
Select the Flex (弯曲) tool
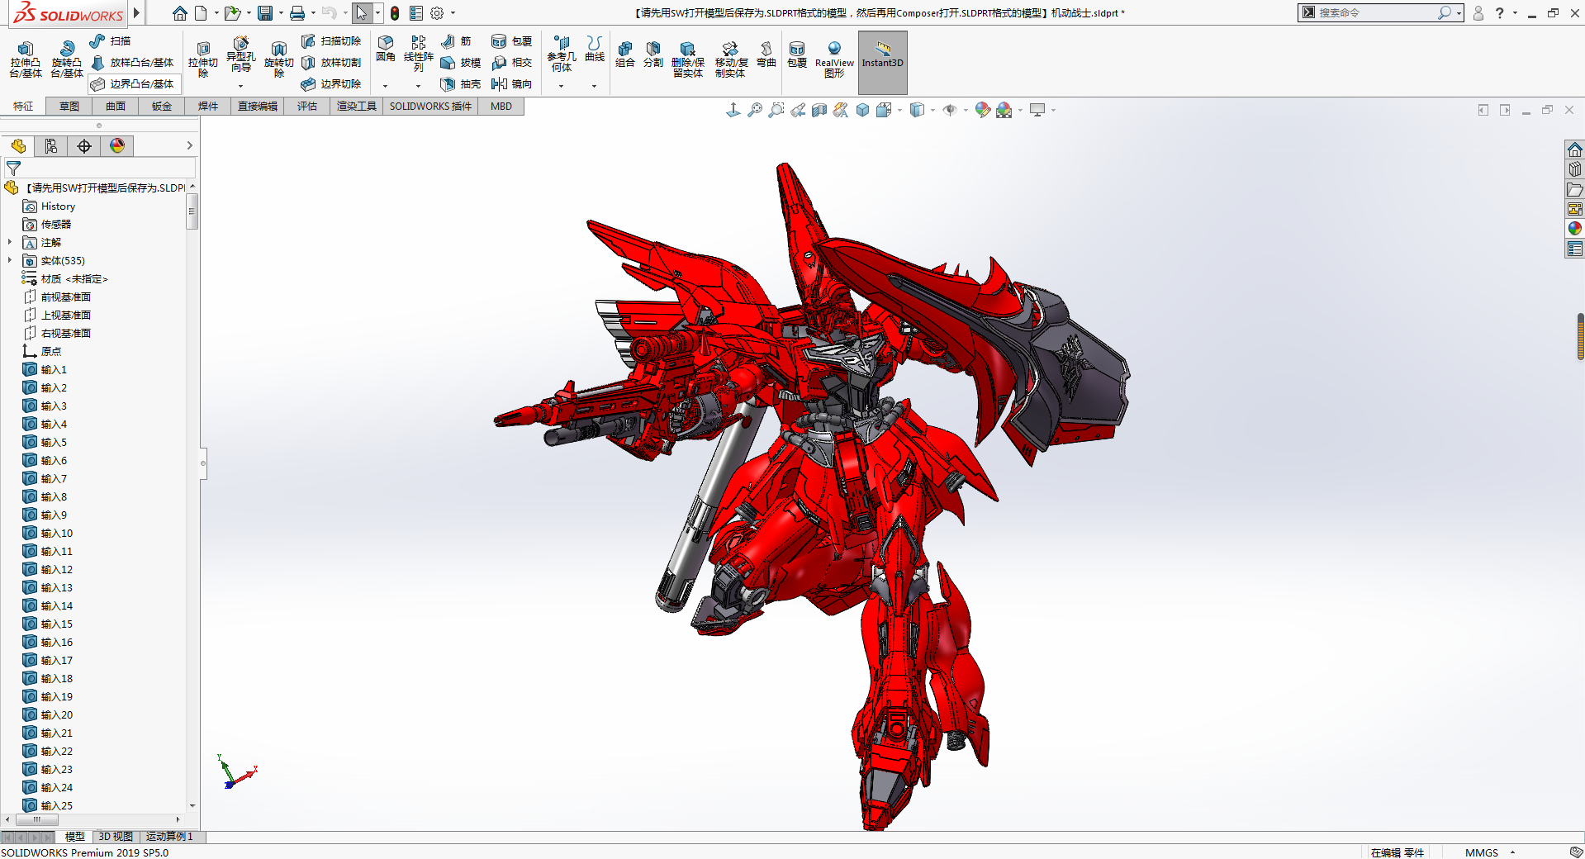point(766,55)
